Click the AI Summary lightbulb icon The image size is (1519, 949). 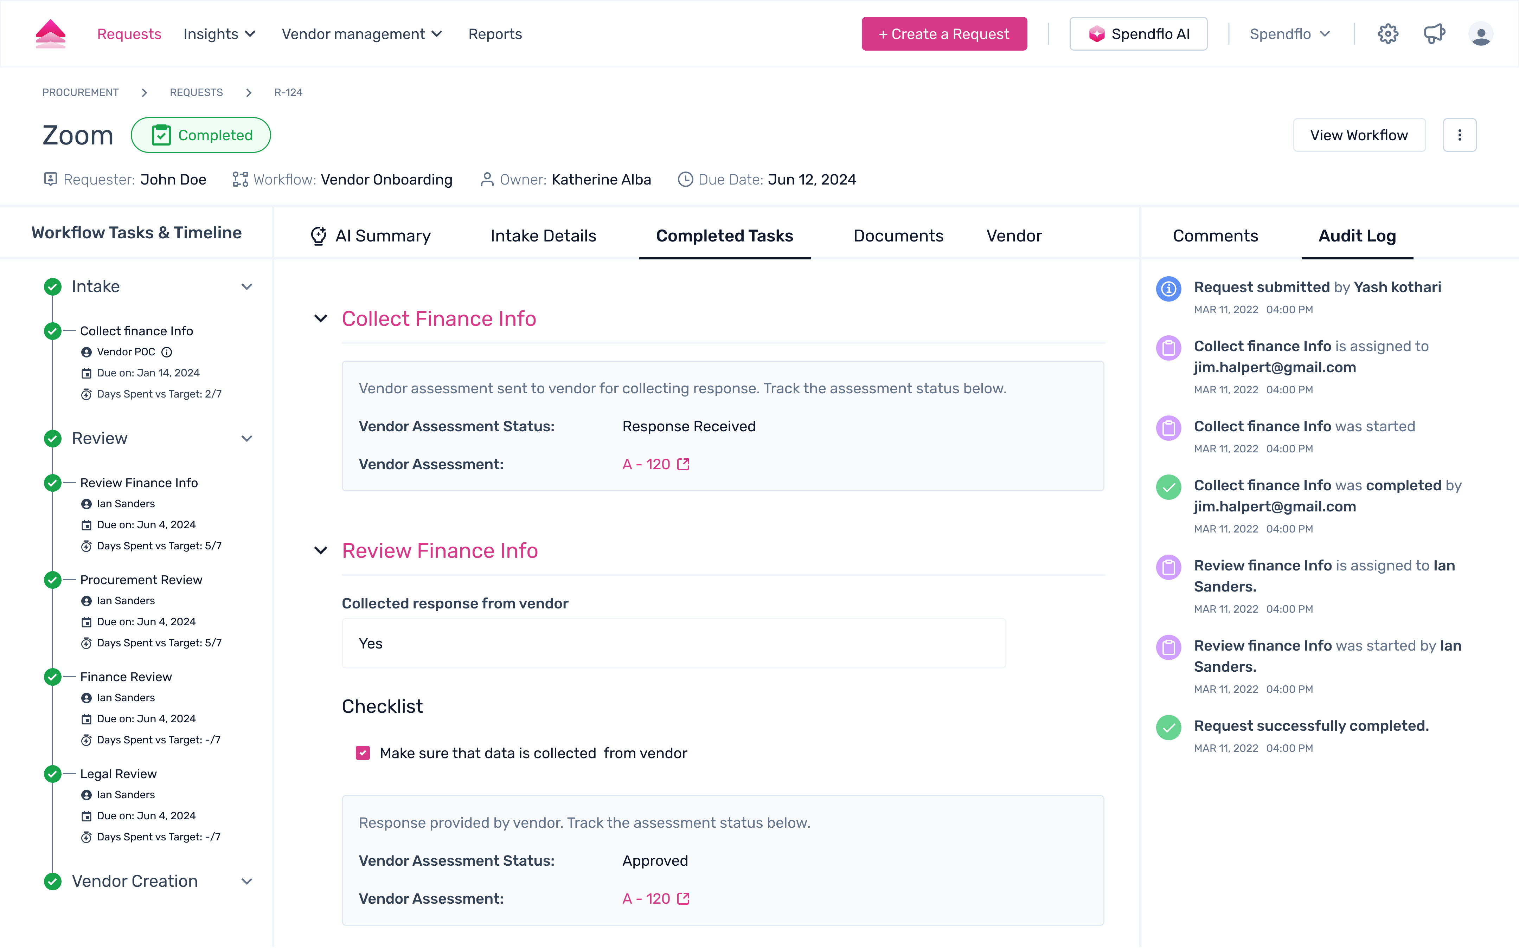[319, 236]
